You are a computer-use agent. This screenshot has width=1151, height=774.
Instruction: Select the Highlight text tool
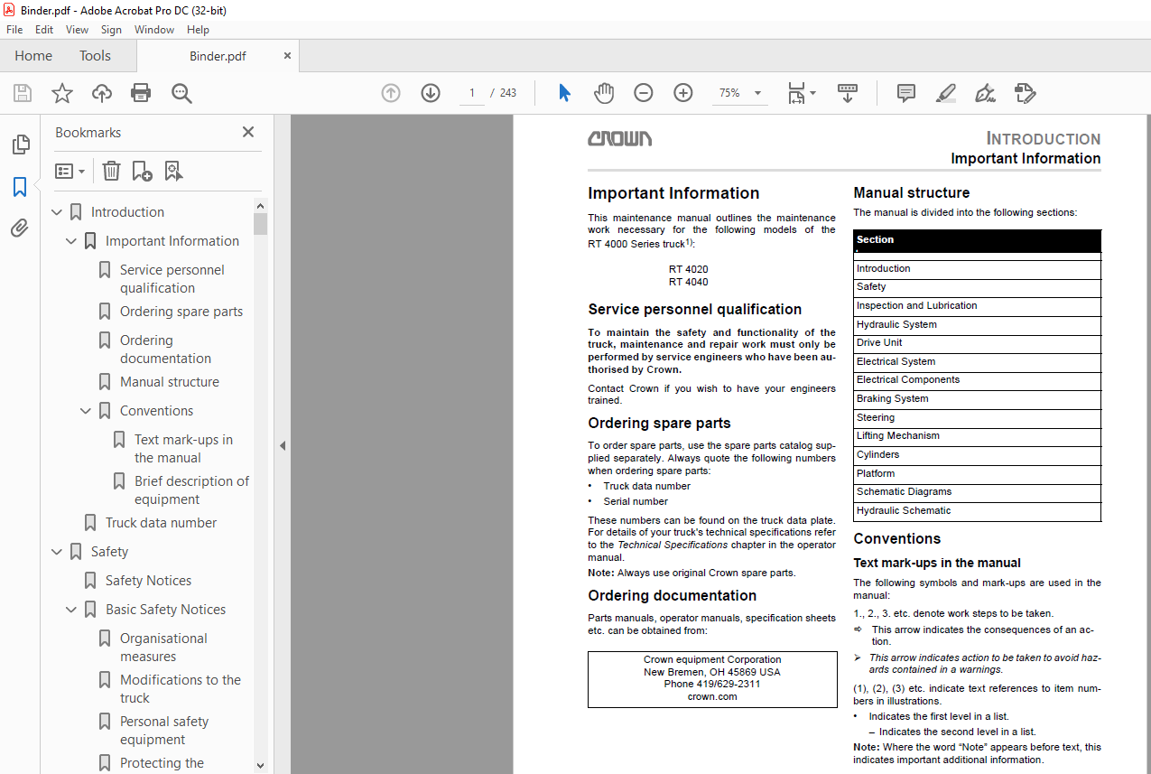(x=945, y=93)
